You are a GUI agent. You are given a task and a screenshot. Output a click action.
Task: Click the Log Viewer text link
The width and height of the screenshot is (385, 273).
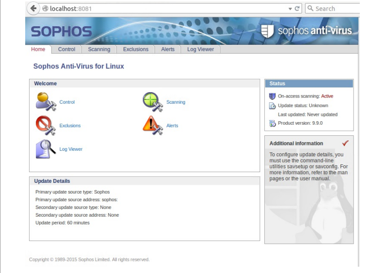(71, 149)
